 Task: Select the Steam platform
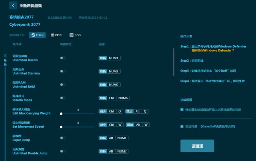[38, 35]
